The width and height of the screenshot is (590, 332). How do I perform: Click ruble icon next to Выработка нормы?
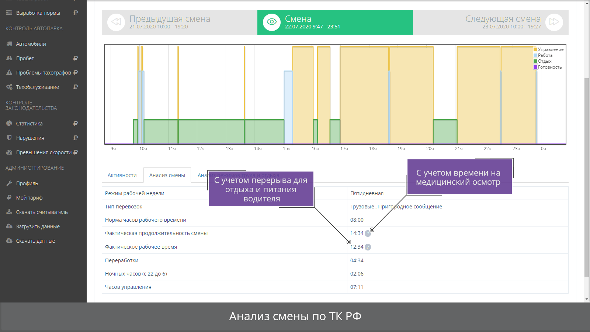76,13
